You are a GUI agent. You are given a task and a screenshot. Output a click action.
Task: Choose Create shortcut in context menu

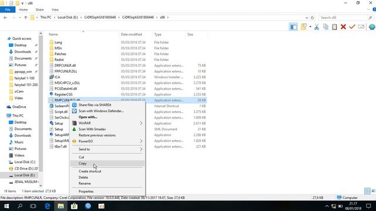click(107, 171)
